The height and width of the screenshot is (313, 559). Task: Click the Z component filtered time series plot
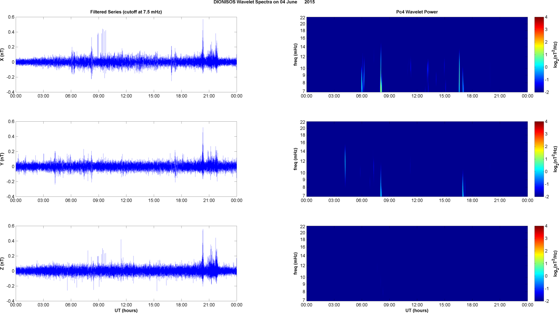[126, 264]
